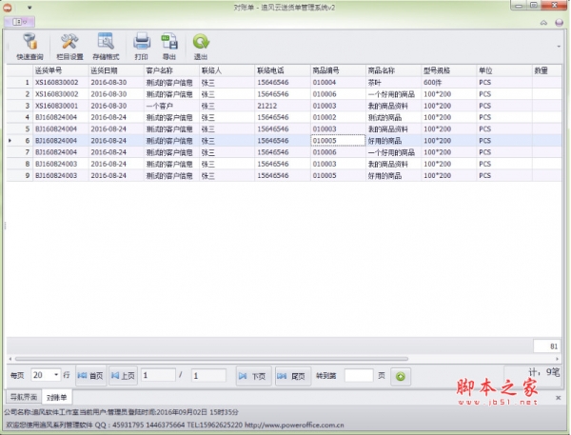The width and height of the screenshot is (571, 435).
Task: Expand the toolbar overflow arrow at right
Action: point(559,47)
